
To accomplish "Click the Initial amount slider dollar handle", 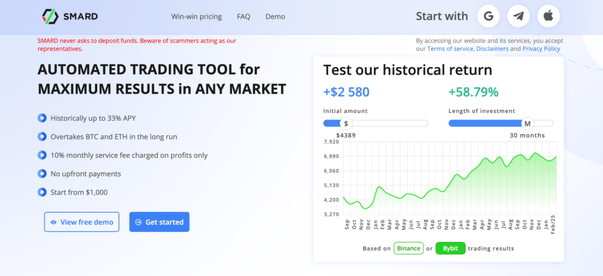I will [346, 124].
